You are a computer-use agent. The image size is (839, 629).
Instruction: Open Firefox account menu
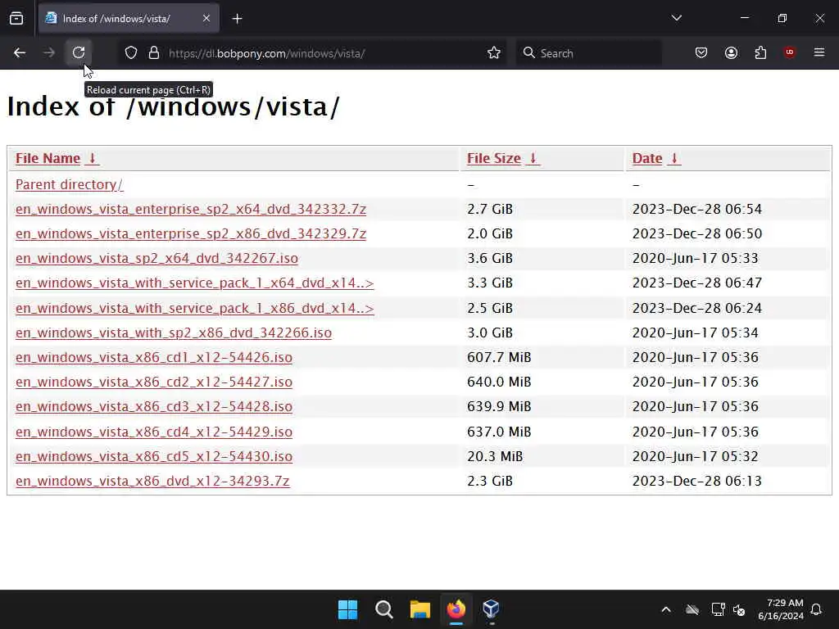[x=731, y=52]
